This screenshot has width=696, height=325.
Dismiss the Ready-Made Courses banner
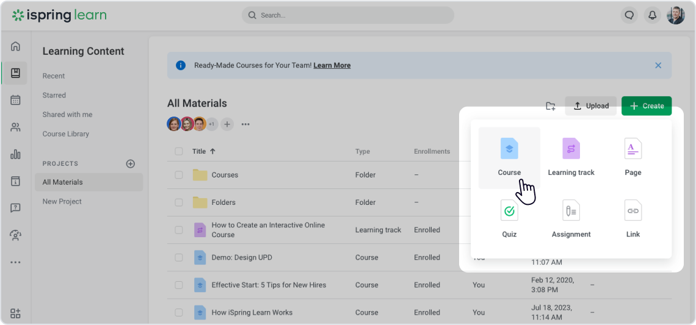click(658, 65)
